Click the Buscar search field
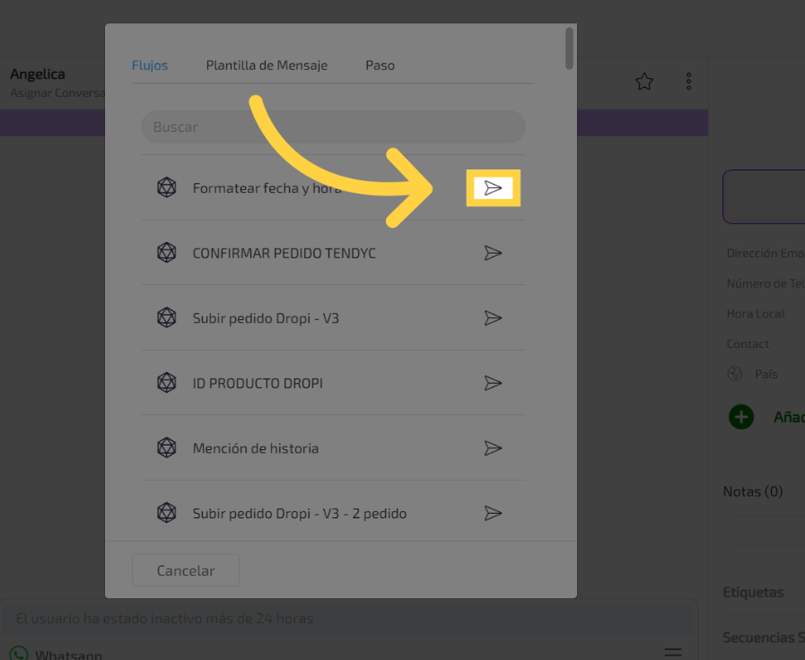Image resolution: width=805 pixels, height=660 pixels. [x=333, y=127]
